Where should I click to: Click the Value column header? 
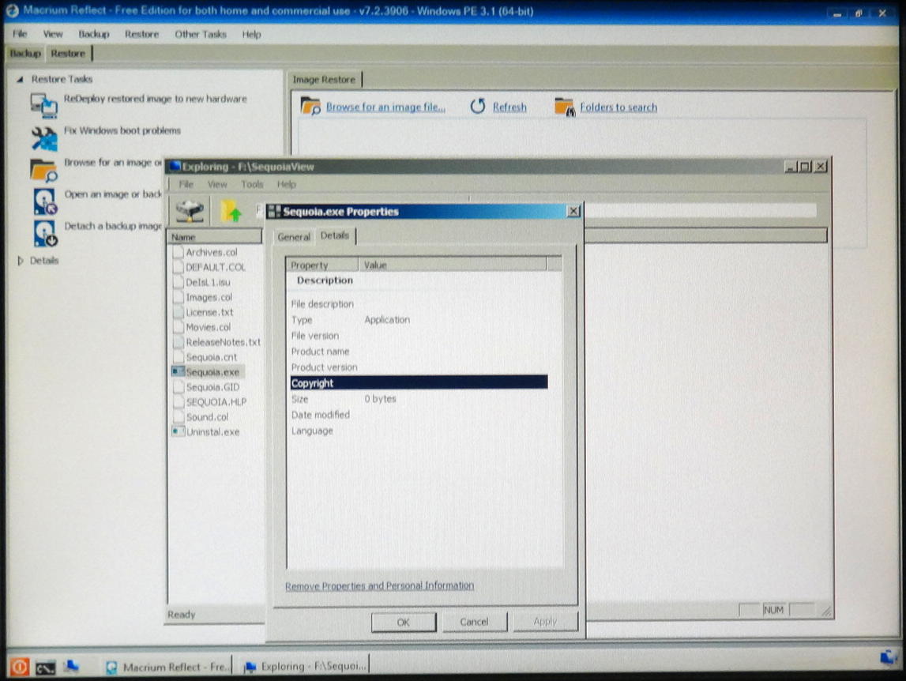[453, 265]
